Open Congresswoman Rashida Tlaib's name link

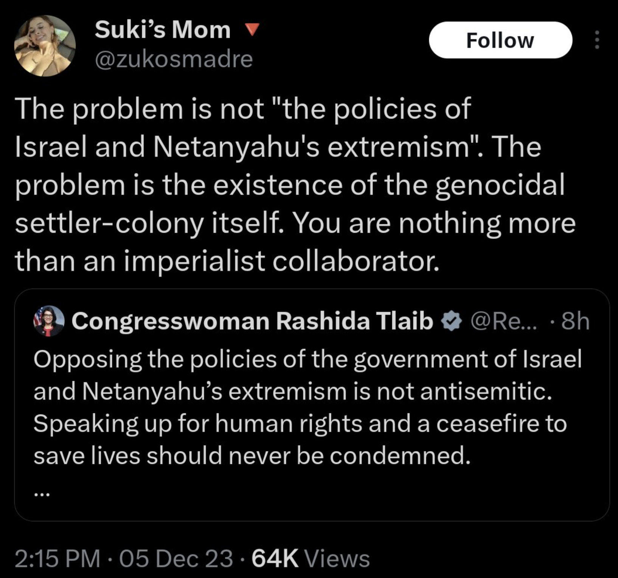click(x=252, y=321)
